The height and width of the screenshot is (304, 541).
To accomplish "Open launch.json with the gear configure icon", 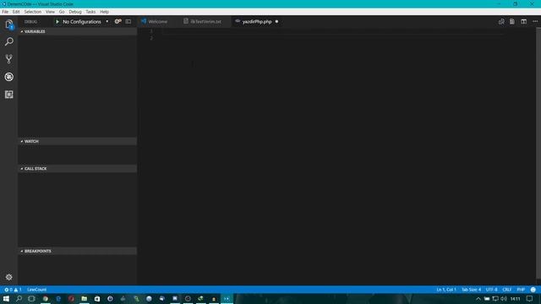I will [118, 21].
